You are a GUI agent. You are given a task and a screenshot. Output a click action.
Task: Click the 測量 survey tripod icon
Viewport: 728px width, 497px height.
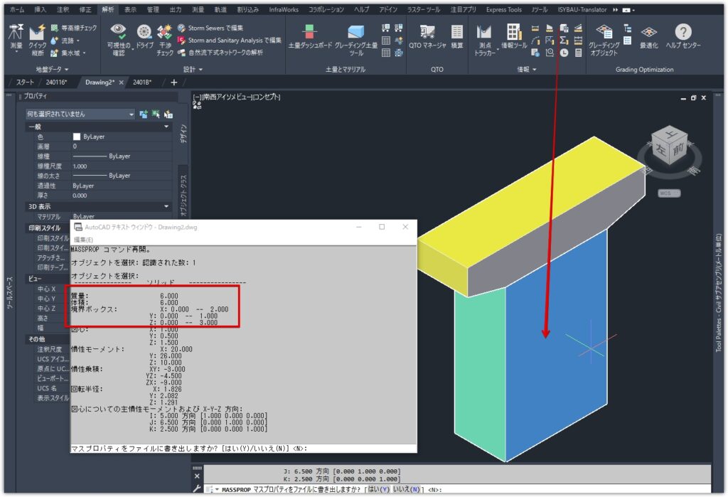(16, 33)
